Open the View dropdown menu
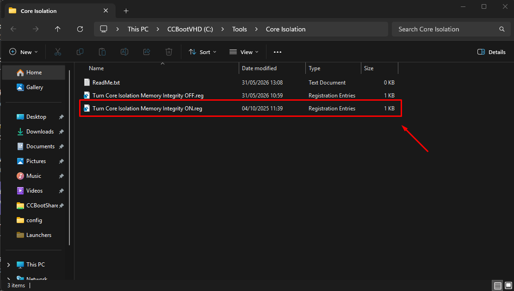The height and width of the screenshot is (291, 514). (x=244, y=52)
